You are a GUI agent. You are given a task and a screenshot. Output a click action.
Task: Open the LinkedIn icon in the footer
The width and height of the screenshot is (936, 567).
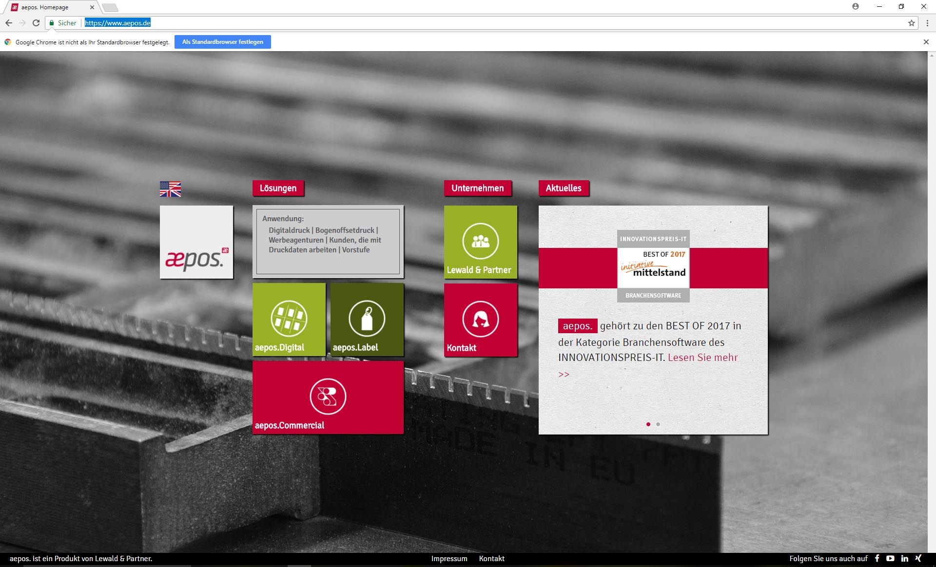pyautogui.click(x=905, y=559)
